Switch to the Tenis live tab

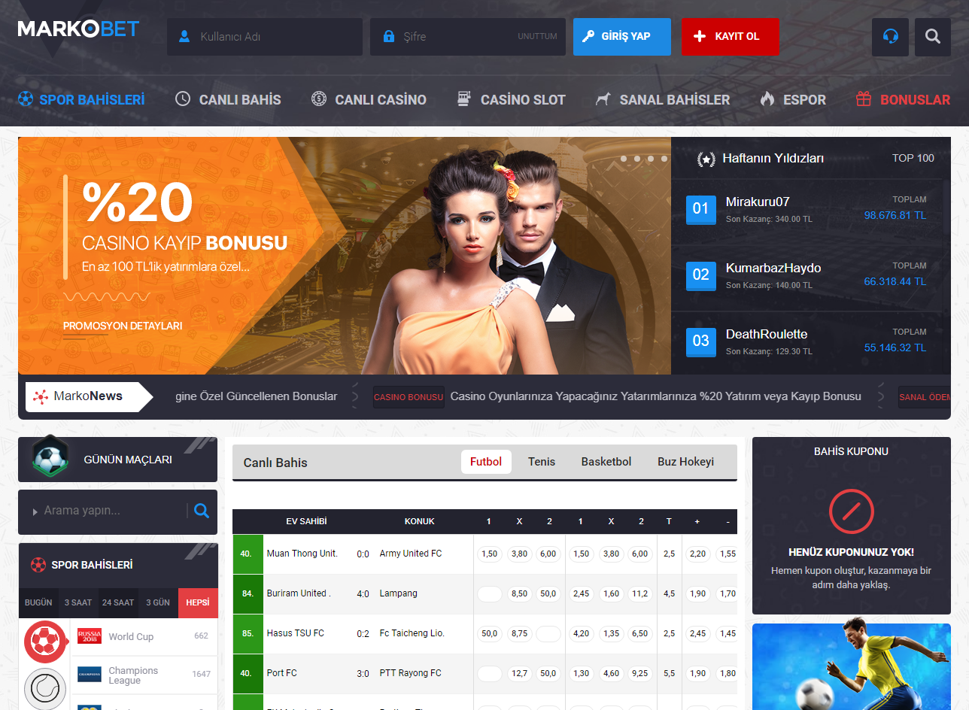[542, 462]
